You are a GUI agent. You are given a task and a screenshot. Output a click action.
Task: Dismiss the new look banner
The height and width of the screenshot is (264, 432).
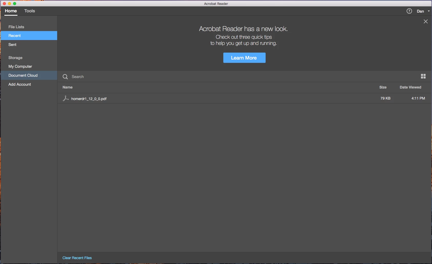point(426,22)
